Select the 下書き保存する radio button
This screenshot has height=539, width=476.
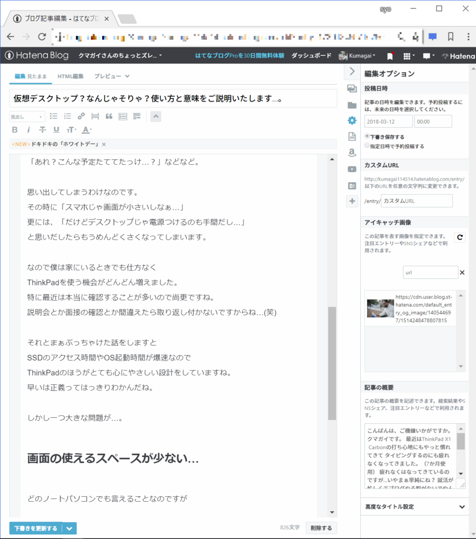click(367, 136)
